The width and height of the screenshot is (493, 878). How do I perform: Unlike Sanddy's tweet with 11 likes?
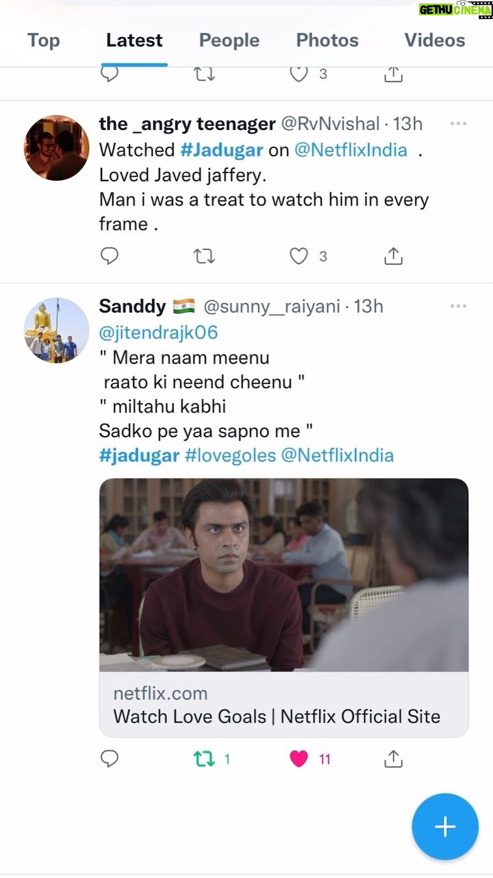point(299,759)
